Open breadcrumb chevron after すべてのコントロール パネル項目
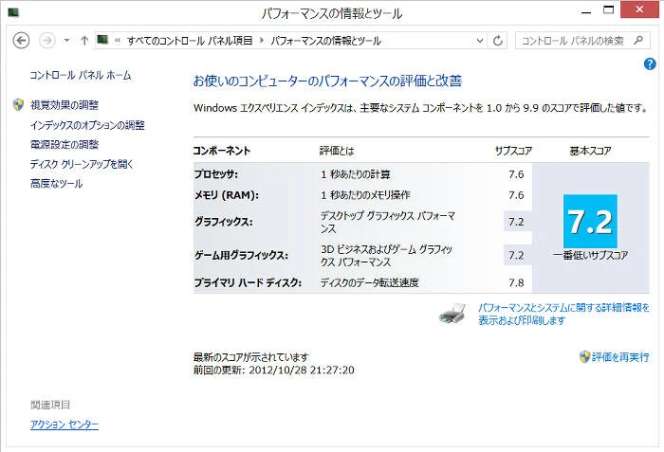Screen dimensions: 664x452 [262, 41]
